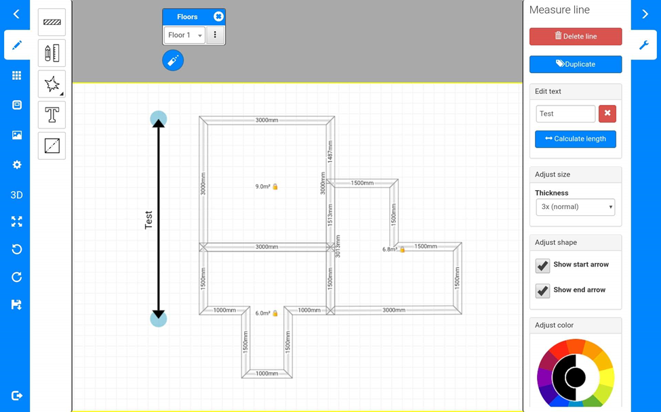Image resolution: width=661 pixels, height=412 pixels.
Task: Open the Floor 1 dropdown
Action: coord(184,35)
